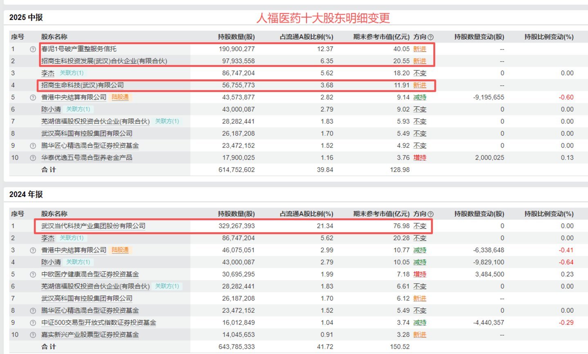
Task: Select total holdings value 643,785,333
Action: click(x=237, y=347)
